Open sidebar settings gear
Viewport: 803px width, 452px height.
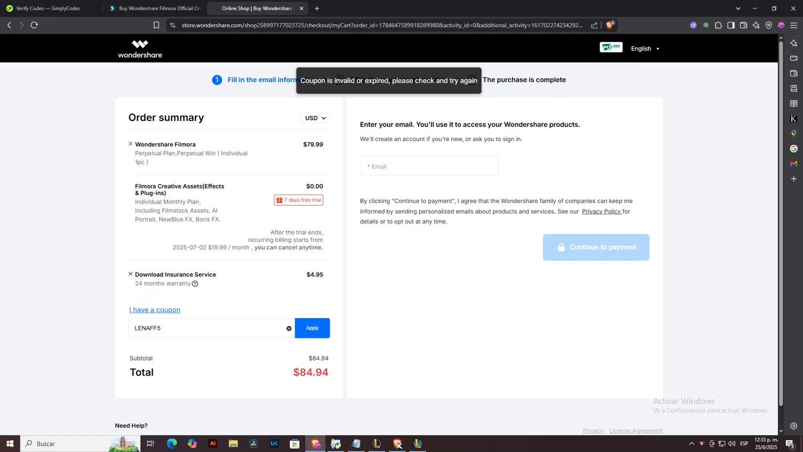[794, 426]
